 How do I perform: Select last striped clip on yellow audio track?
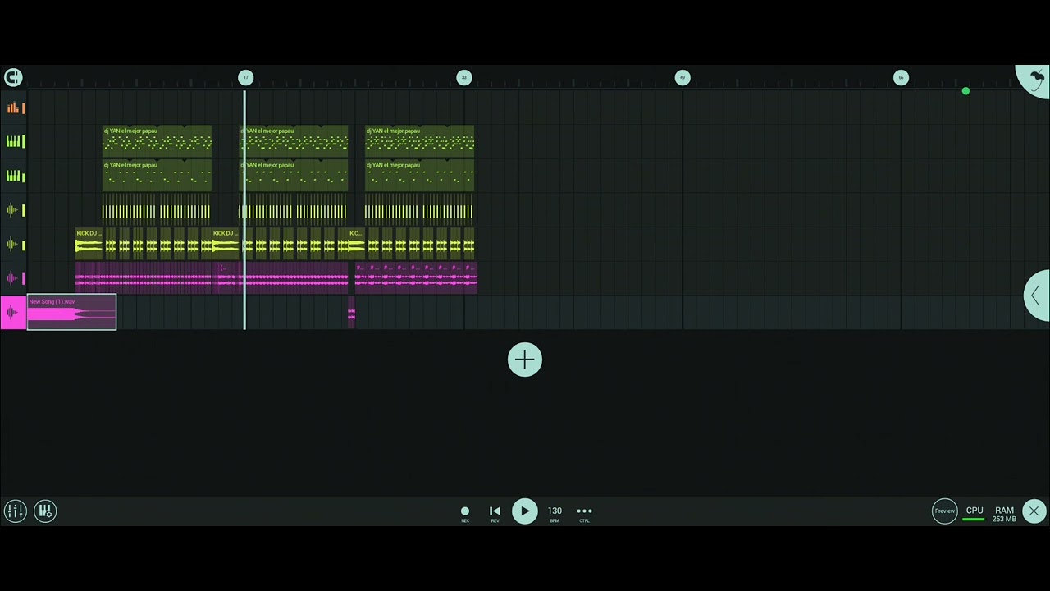tap(447, 210)
